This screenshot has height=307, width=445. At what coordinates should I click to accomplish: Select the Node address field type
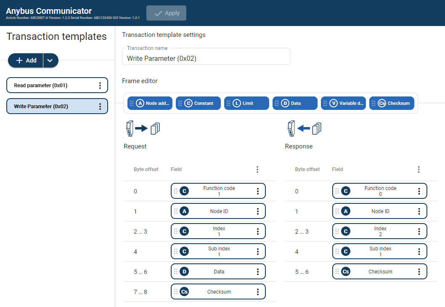[x=150, y=103]
